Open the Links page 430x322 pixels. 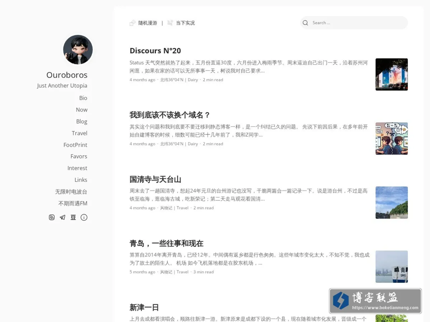tap(81, 180)
